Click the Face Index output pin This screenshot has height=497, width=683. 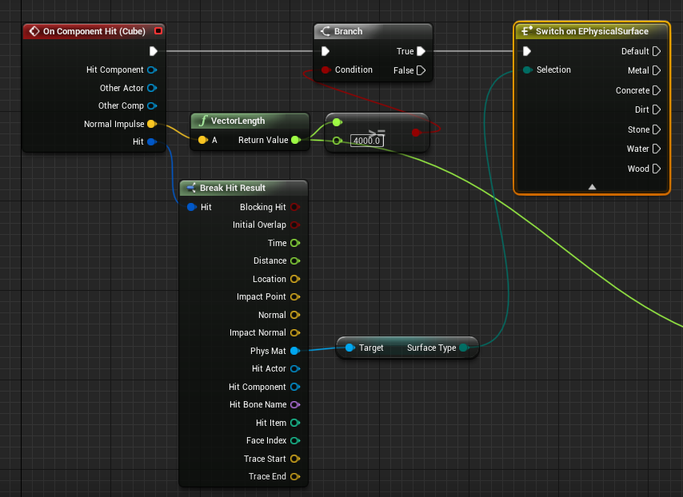(295, 440)
